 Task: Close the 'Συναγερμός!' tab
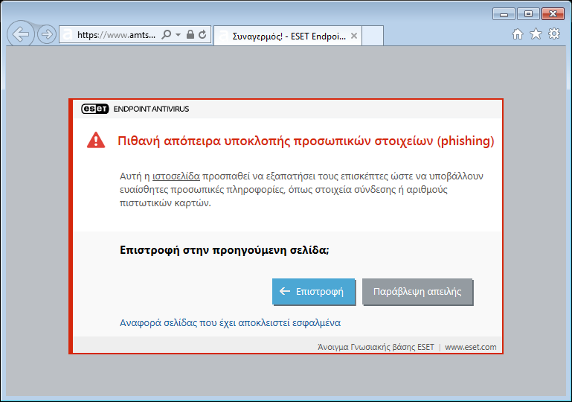(x=354, y=35)
